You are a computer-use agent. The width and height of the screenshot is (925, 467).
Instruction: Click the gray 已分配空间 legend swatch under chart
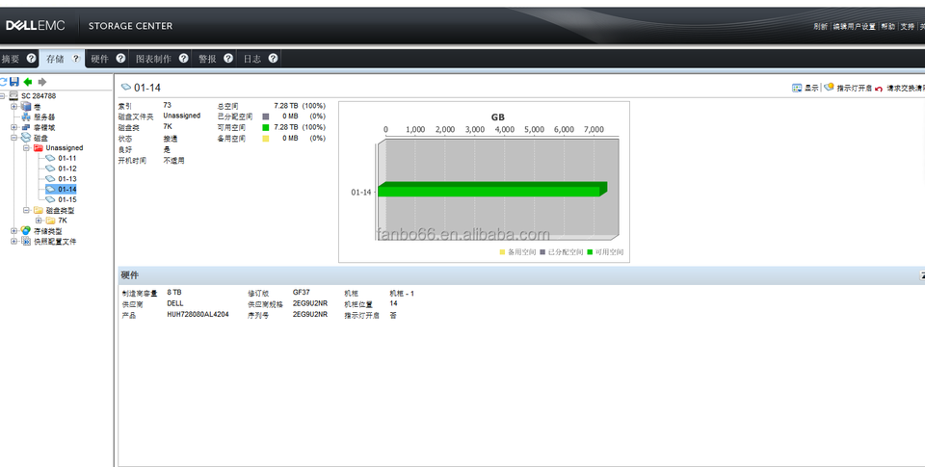[542, 251]
